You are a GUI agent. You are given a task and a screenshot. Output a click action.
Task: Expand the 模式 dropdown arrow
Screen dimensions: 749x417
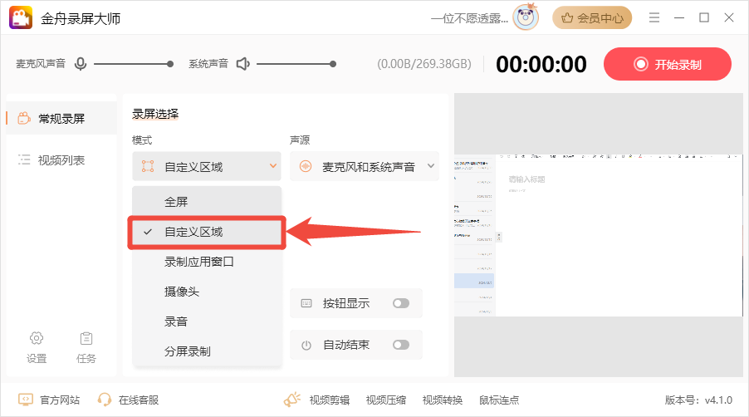coord(272,166)
